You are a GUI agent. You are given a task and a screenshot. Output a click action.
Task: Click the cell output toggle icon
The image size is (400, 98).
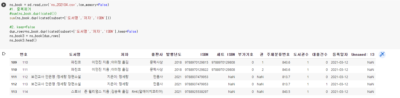pyautogui.click(x=4, y=54)
